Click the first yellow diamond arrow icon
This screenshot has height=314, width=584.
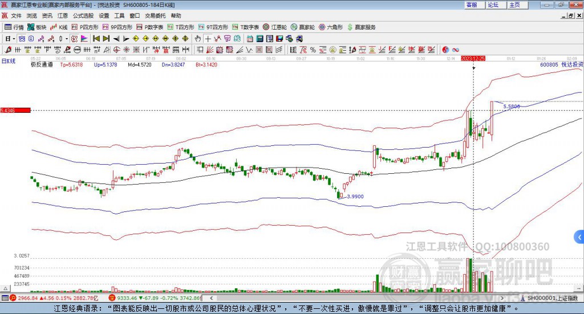pos(136,39)
